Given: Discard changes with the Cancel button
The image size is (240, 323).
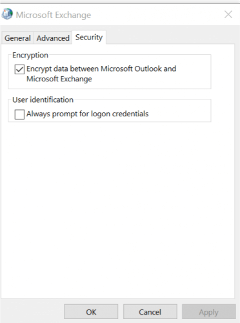Looking at the screenshot, I should 150,312.
